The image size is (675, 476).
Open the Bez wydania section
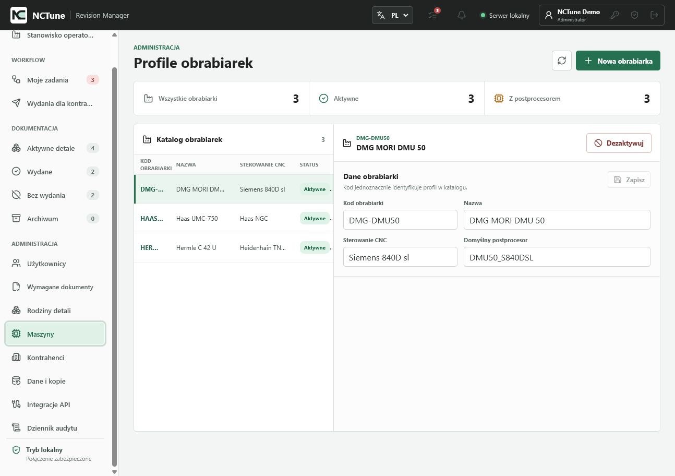click(55, 195)
